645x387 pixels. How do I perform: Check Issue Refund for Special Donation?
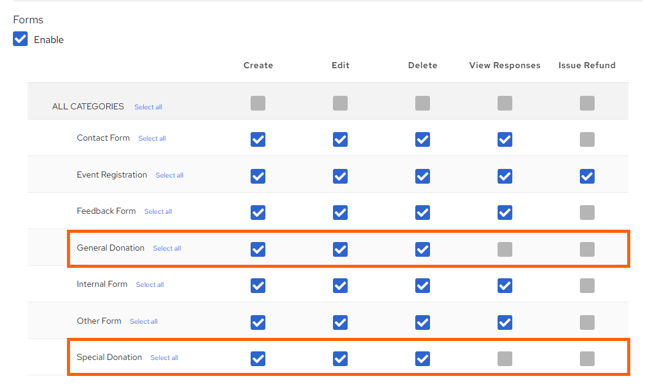(x=587, y=359)
